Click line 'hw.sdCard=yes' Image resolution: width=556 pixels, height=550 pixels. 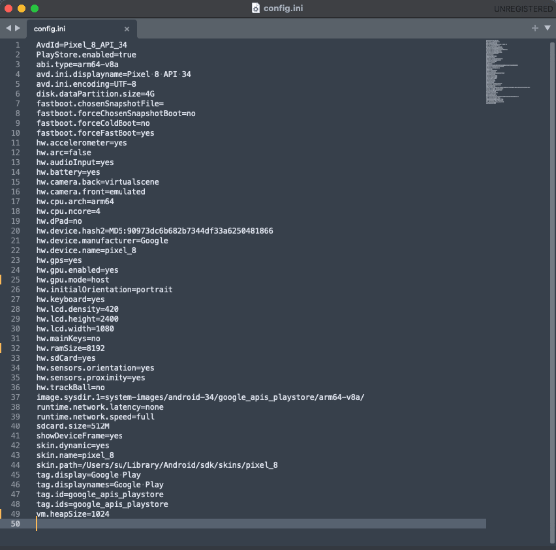pos(66,358)
